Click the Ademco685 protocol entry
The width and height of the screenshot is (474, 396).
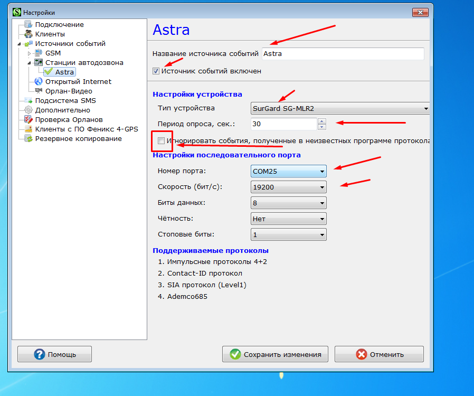(x=187, y=297)
